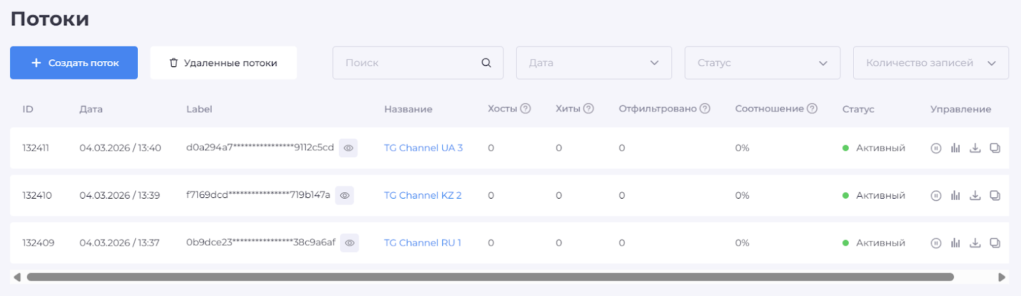Unmask label for TG Channel RU 1

coord(350,243)
